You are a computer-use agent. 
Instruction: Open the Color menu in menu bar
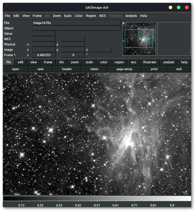click(79, 16)
